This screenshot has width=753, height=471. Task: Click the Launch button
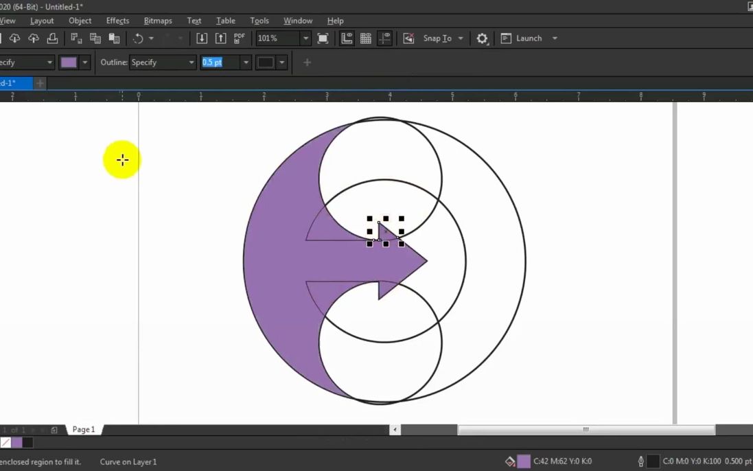pos(528,38)
